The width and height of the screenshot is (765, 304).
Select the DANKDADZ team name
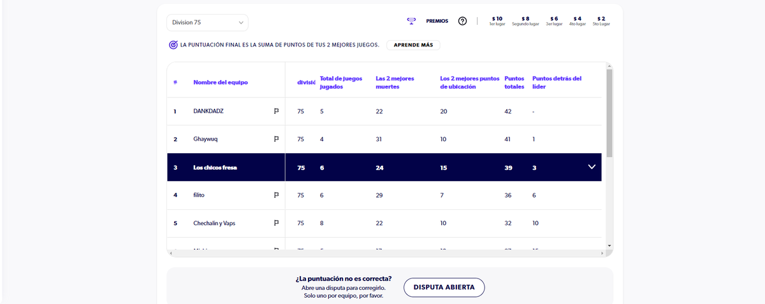coord(208,111)
